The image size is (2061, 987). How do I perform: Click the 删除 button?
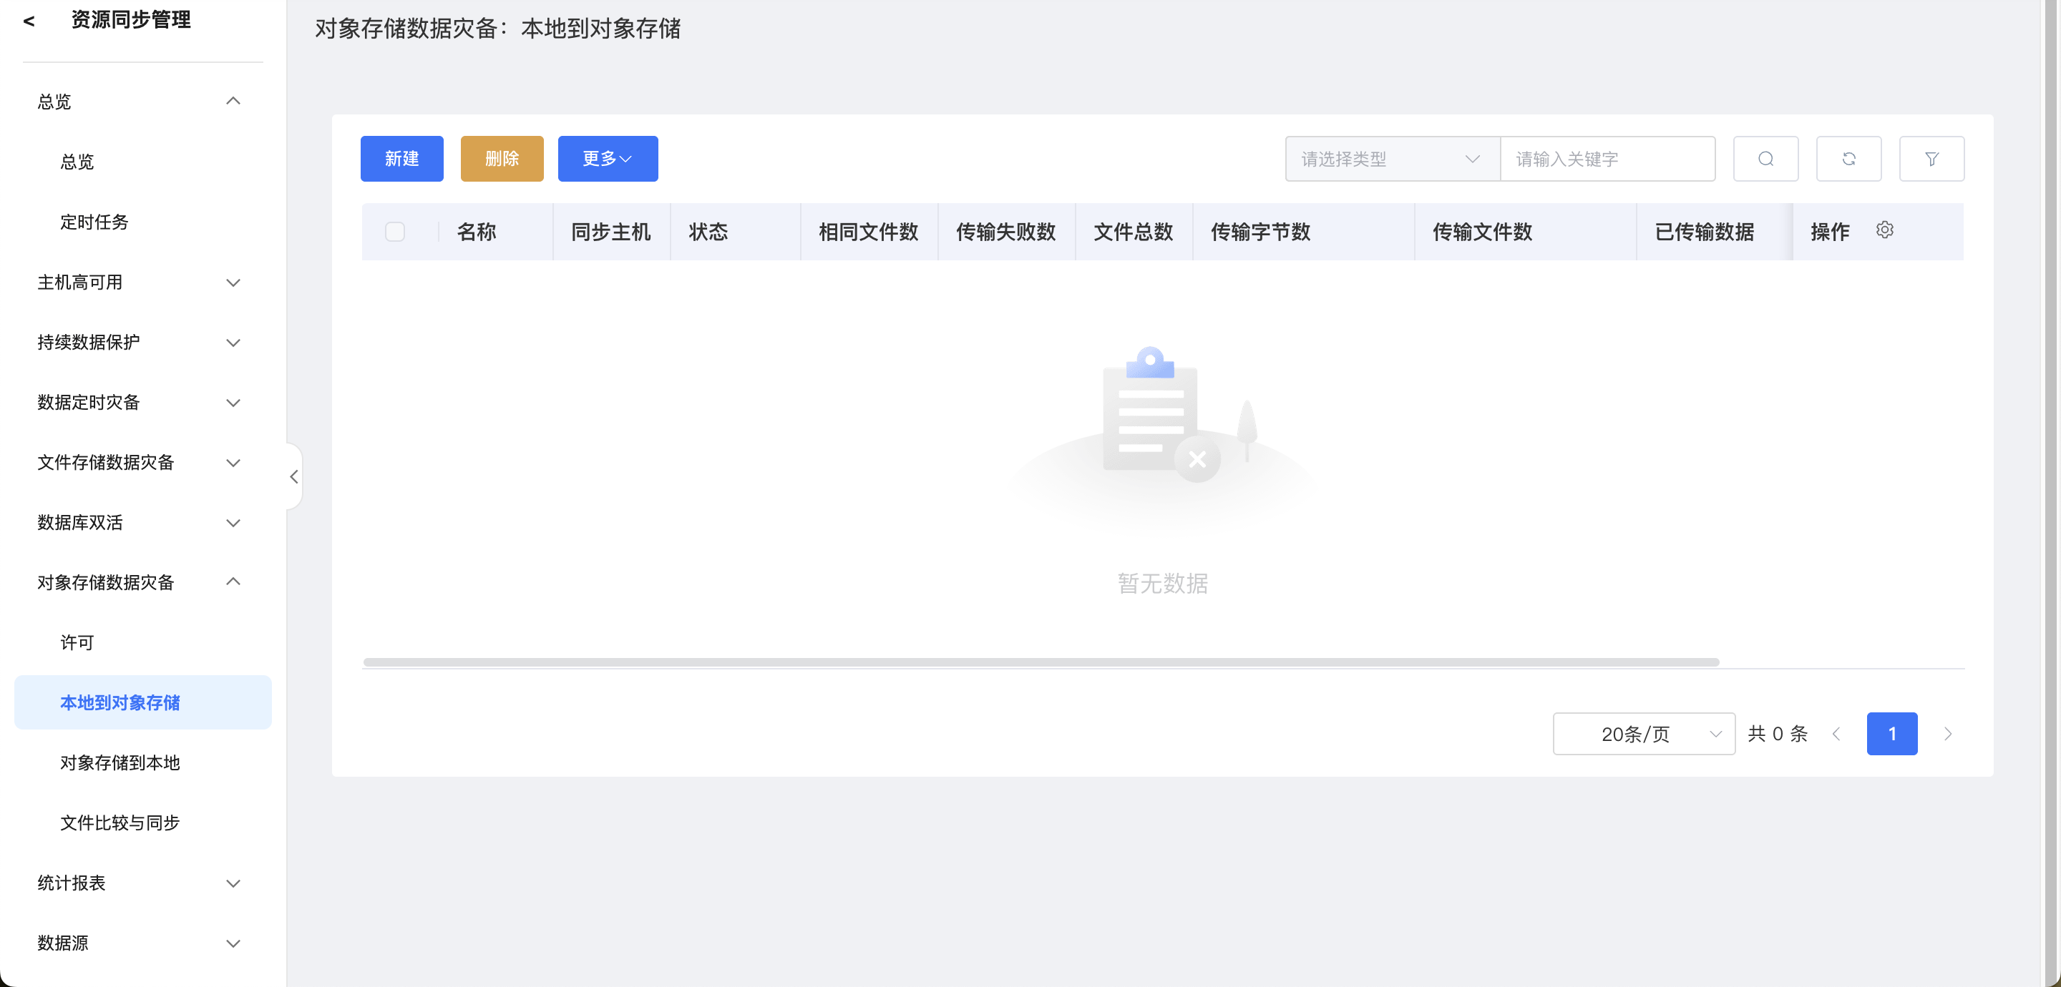502,158
